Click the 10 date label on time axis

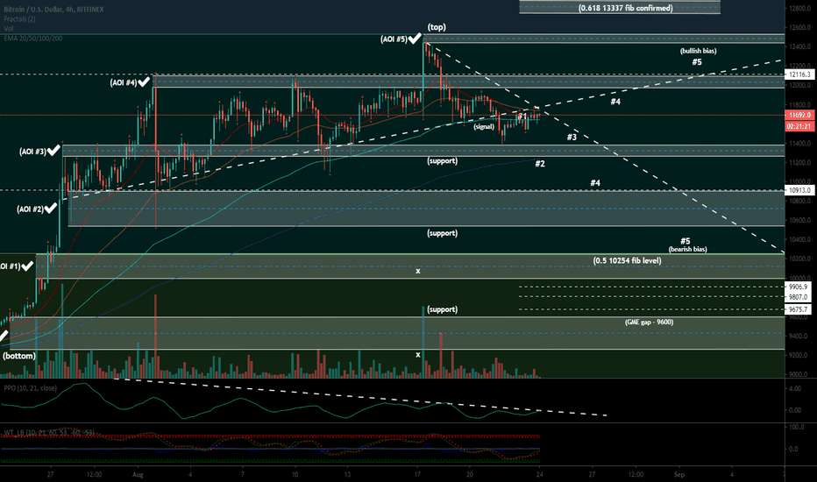click(295, 475)
